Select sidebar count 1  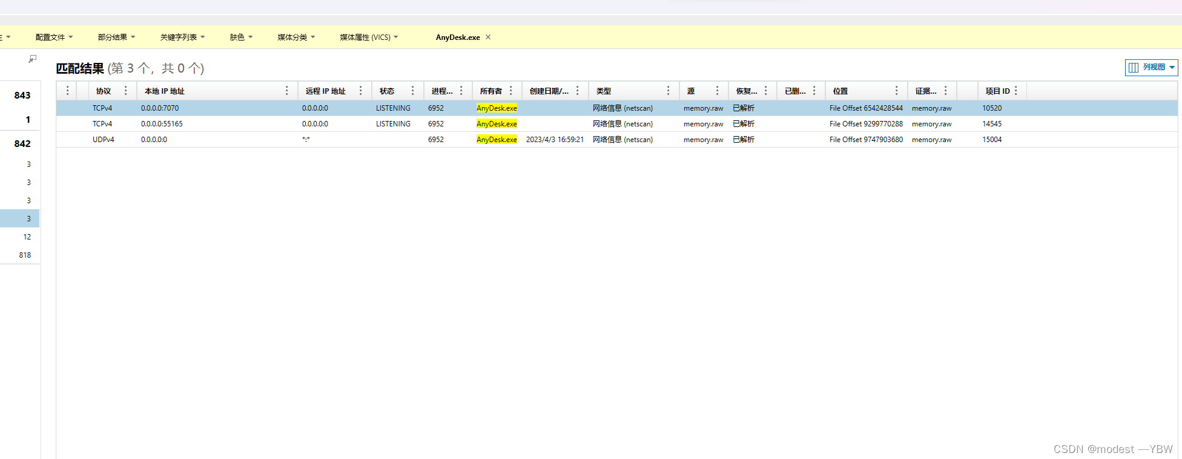[x=28, y=120]
